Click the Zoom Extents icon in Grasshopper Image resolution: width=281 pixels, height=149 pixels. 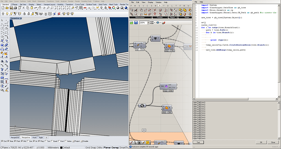point(152,22)
